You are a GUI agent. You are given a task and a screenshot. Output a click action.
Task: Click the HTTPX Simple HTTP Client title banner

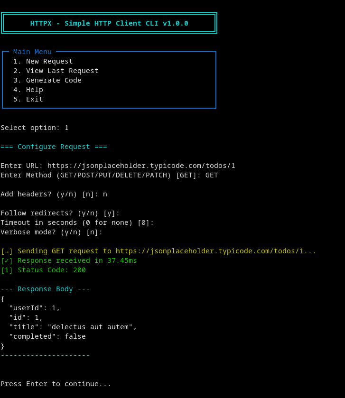tap(109, 23)
